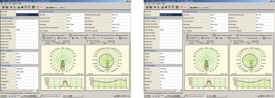The width and height of the screenshot is (275, 98).
Task: Open the Option menu in right window
Action: coord(158,4)
